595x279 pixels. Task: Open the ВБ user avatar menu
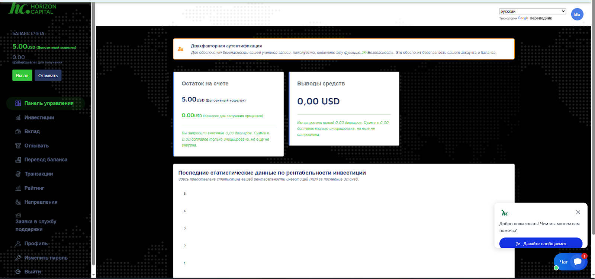(577, 14)
